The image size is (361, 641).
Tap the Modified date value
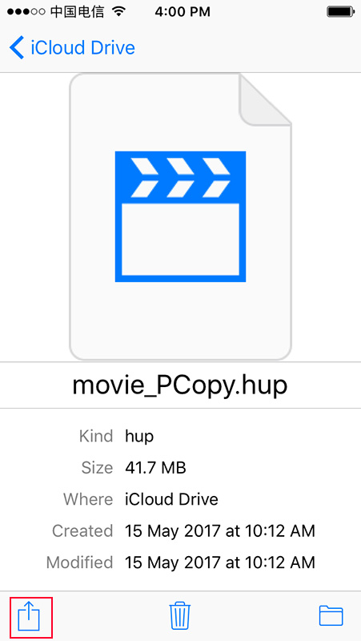220,562
